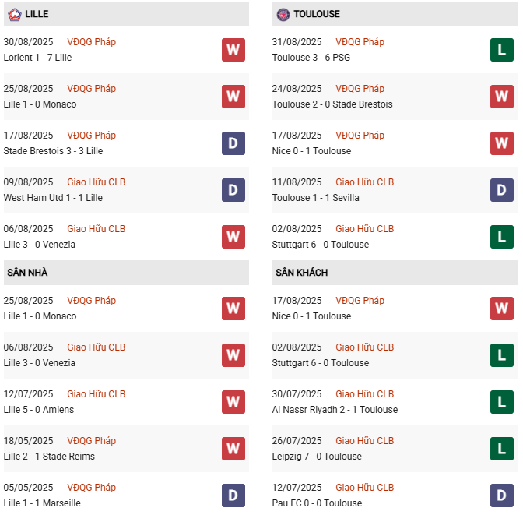The width and height of the screenshot is (523, 522).
Task: Click the D badge for Lille 1 - 1 Marseille
Action: click(x=233, y=496)
